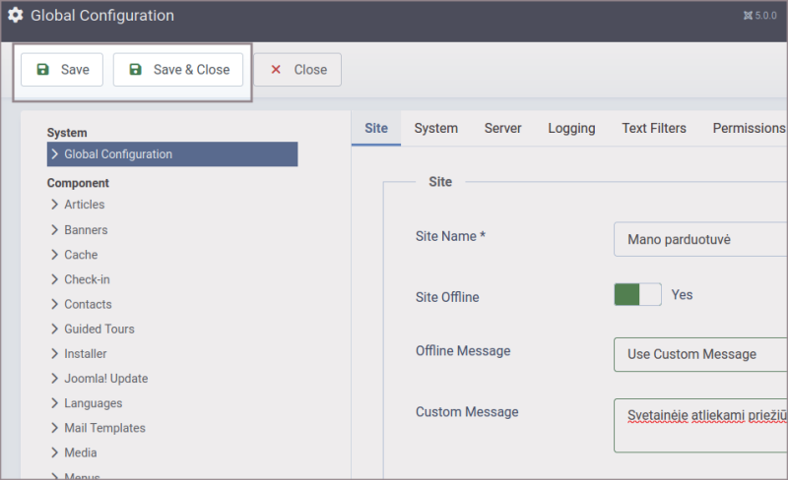
Task: Click the Site Name input field
Action: coord(700,239)
